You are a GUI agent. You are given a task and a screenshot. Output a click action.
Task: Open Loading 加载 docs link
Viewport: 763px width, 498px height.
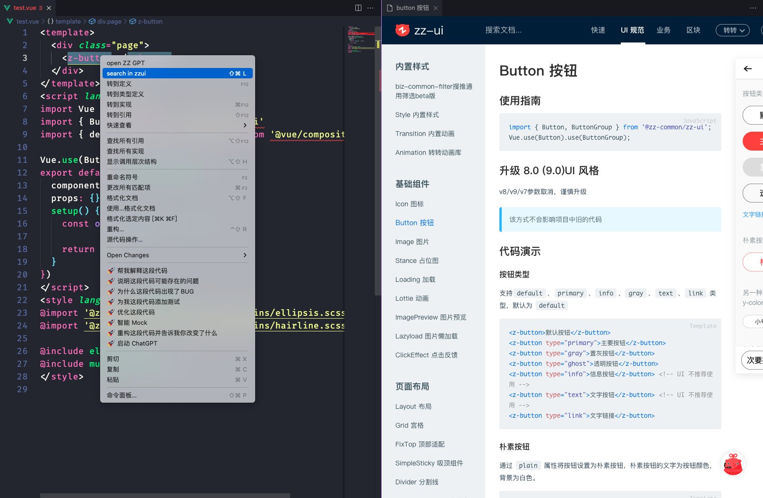415,279
